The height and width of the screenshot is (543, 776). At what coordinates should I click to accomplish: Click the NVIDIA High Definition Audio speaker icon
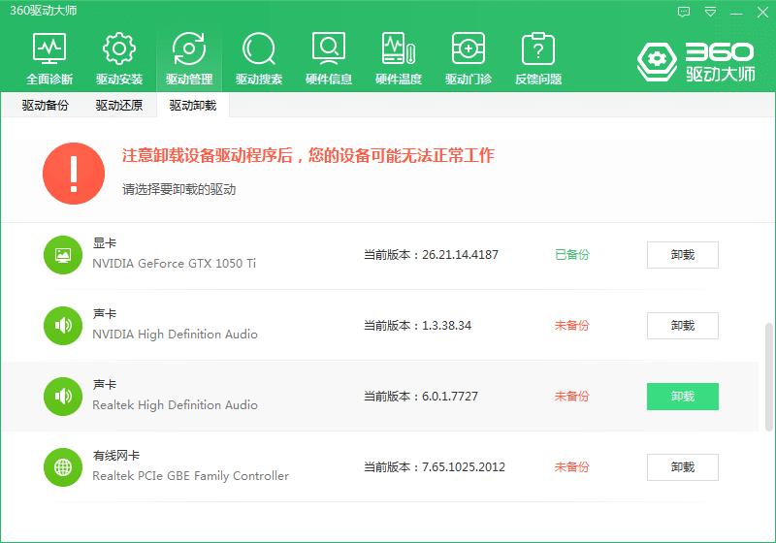point(63,326)
